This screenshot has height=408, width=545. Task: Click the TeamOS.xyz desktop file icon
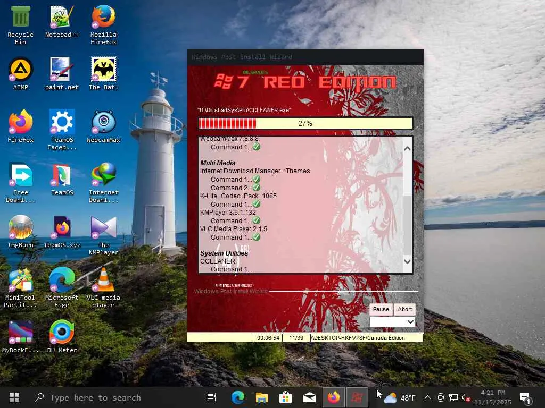(62, 232)
